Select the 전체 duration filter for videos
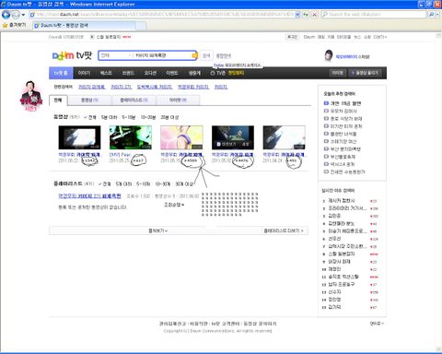 (90, 117)
